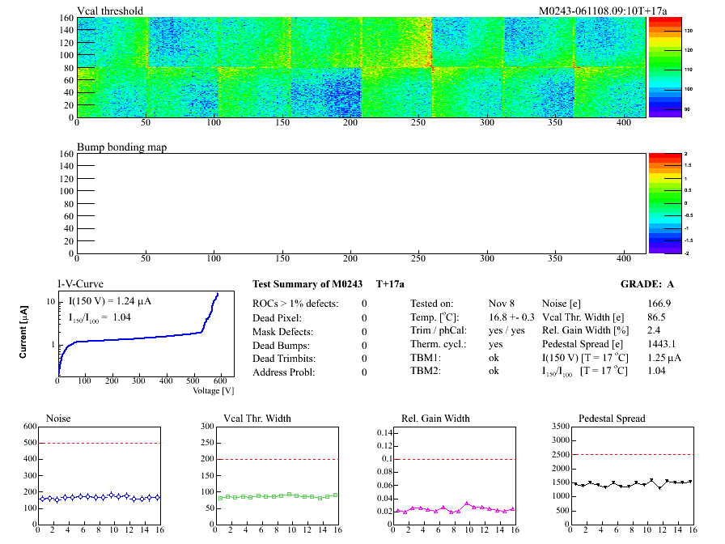Select the "I-V-Curve" plot title
725x544 pixels.
coord(80,284)
